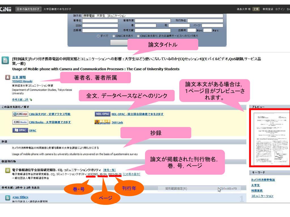Open keyword コミュニケーション
This screenshot has height=217, width=290.
pyautogui.click(x=262, y=196)
